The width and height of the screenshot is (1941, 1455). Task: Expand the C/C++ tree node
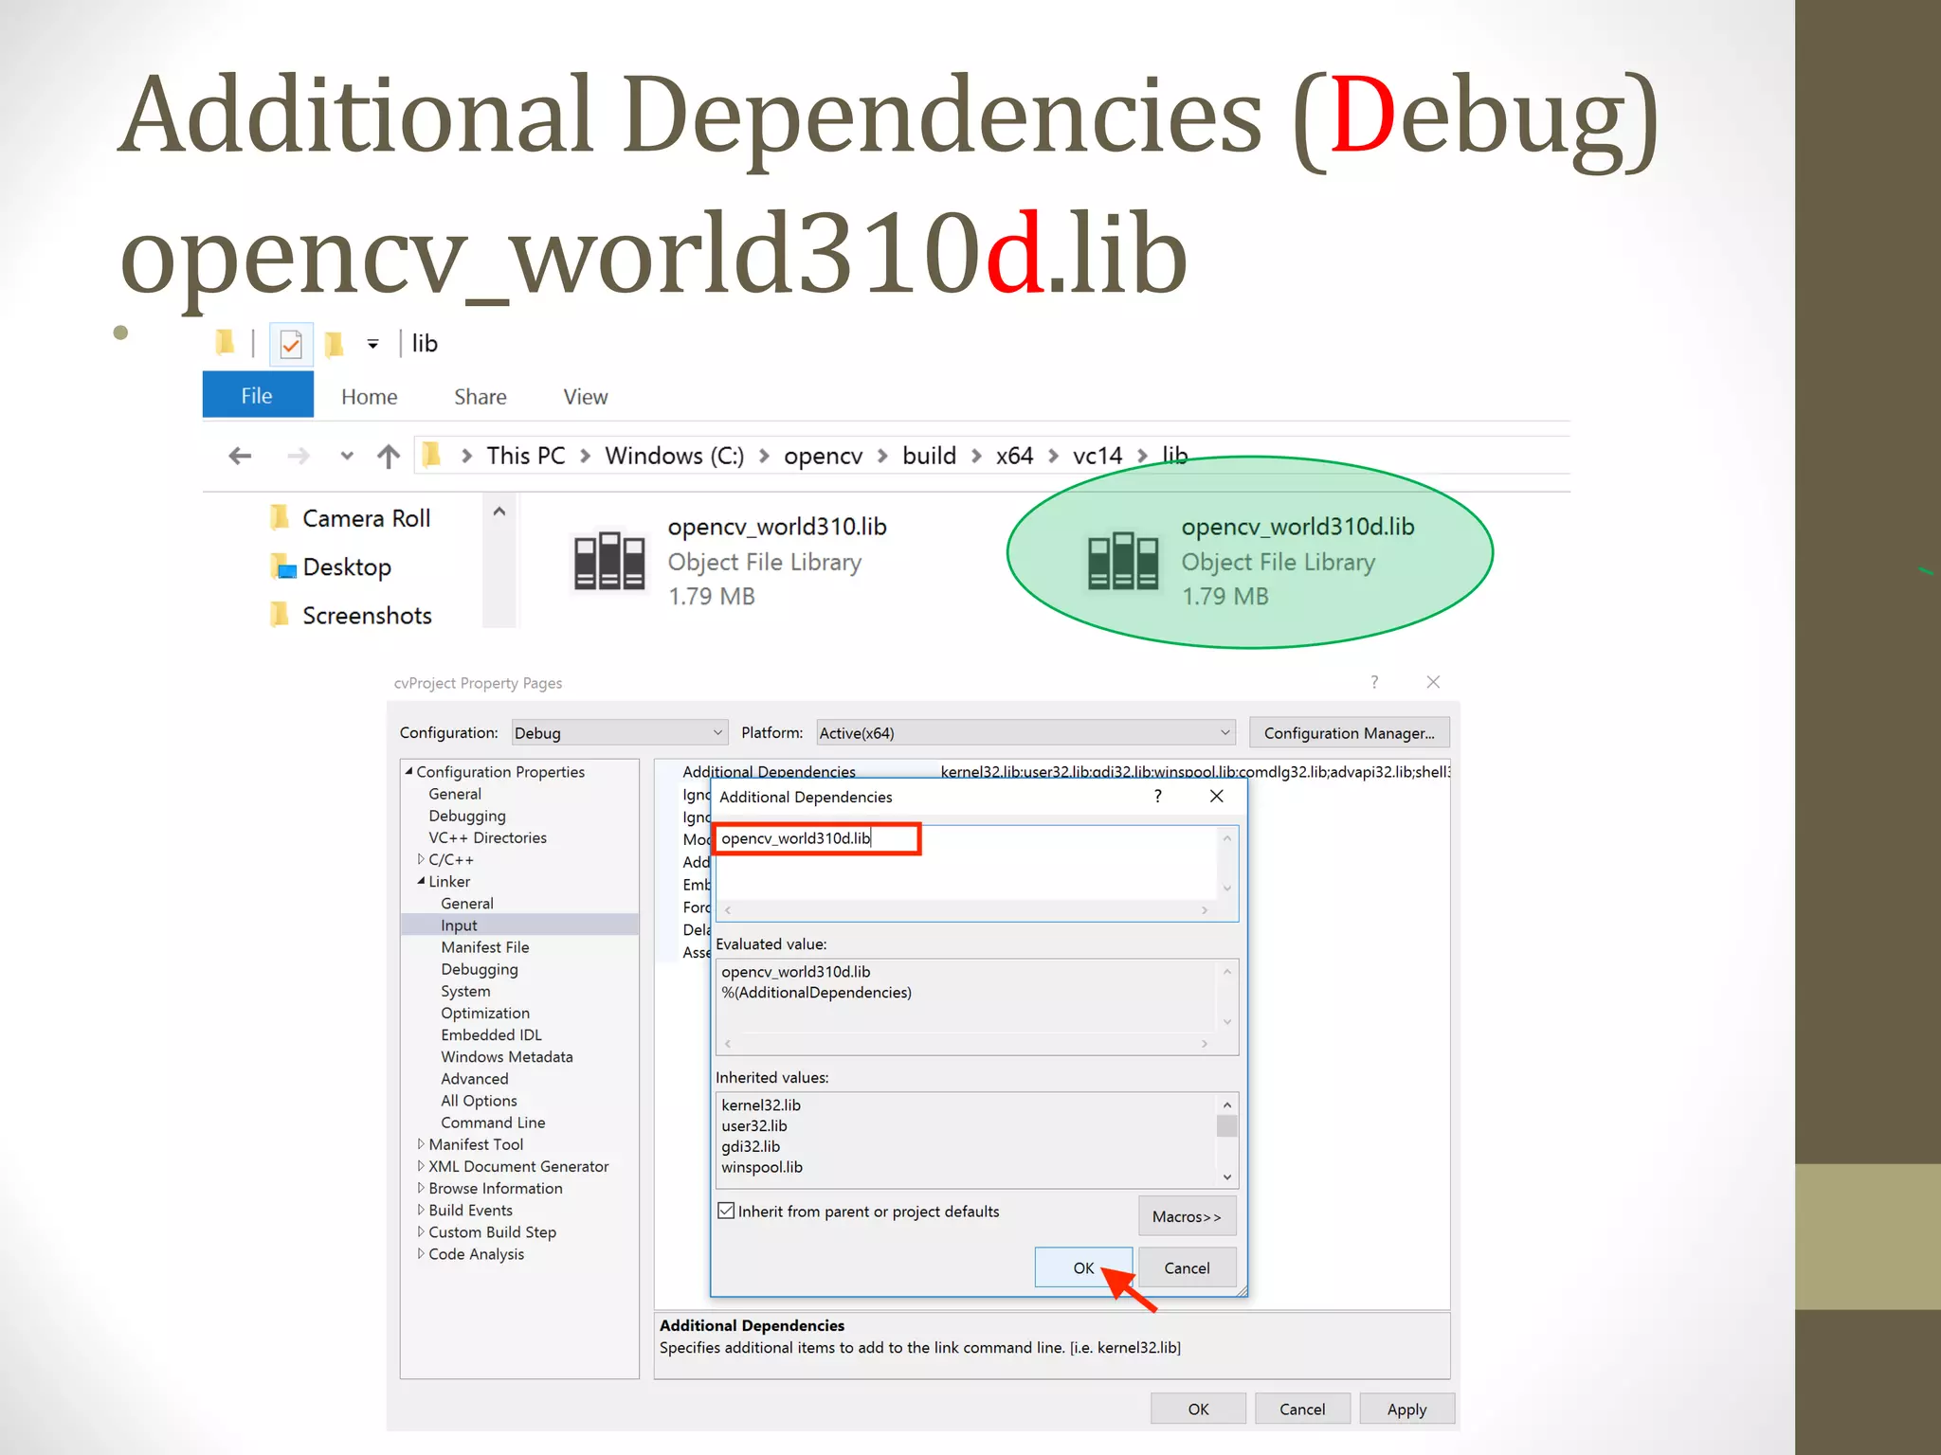coord(421,859)
